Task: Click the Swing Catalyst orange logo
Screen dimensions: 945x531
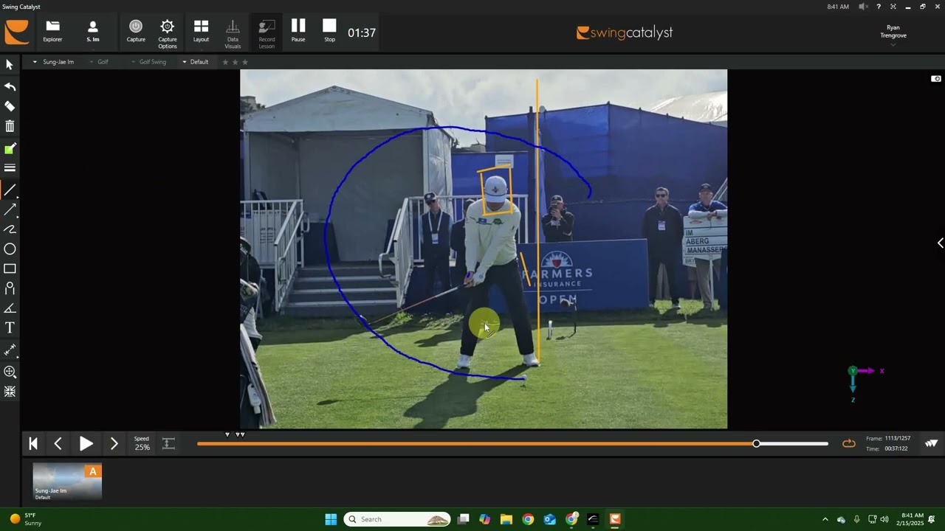Action: (x=17, y=32)
